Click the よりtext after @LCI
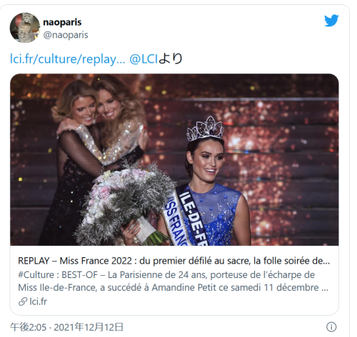This screenshot has height=337, width=357. (x=171, y=58)
